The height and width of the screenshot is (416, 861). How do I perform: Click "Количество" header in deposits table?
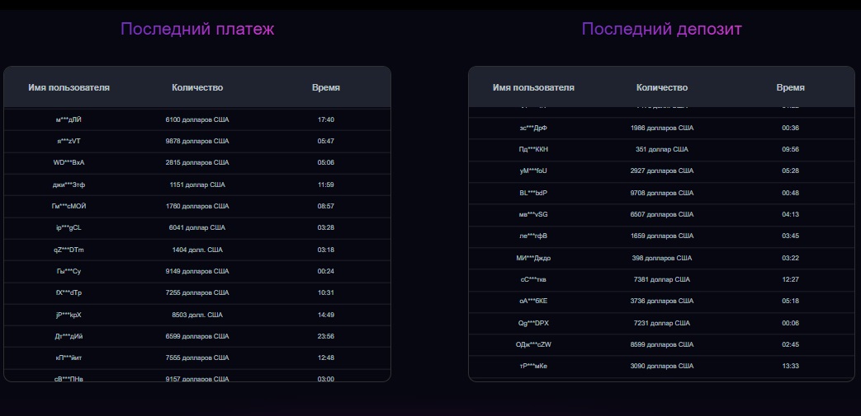pos(662,87)
